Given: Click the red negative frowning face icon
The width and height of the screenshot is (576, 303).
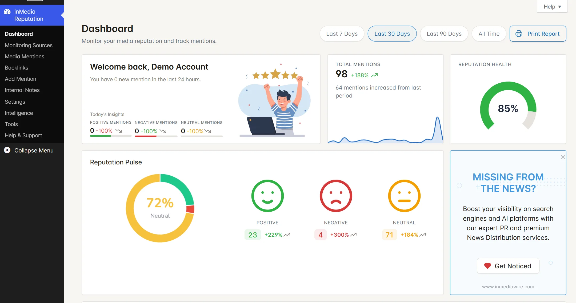Looking at the screenshot, I should [336, 196].
